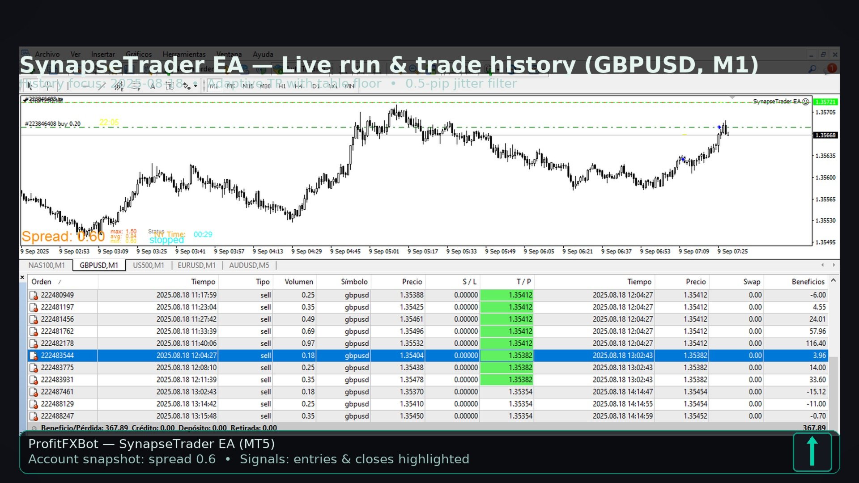This screenshot has width=859, height=483.
Task: Select the trendline drawing tool
Action: click(102, 86)
